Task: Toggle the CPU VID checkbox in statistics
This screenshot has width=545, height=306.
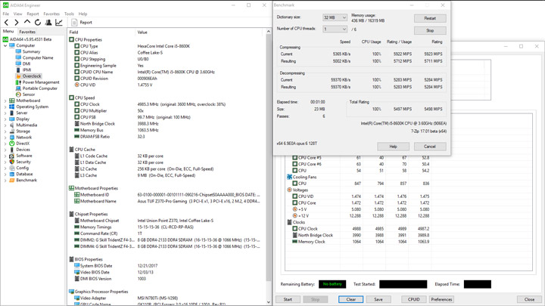Action: point(294,196)
